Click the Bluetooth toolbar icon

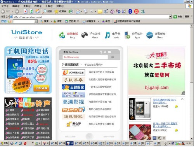click(x=130, y=11)
